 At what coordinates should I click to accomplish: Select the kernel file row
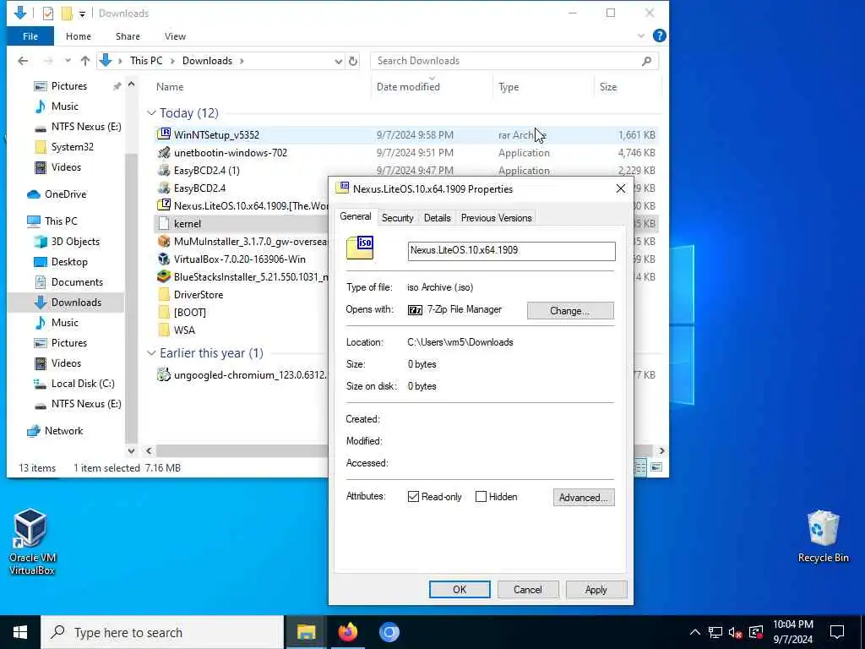pos(242,223)
